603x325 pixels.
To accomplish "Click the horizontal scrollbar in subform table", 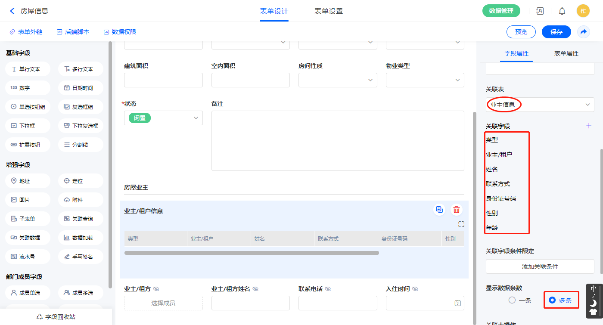I will pos(252,253).
